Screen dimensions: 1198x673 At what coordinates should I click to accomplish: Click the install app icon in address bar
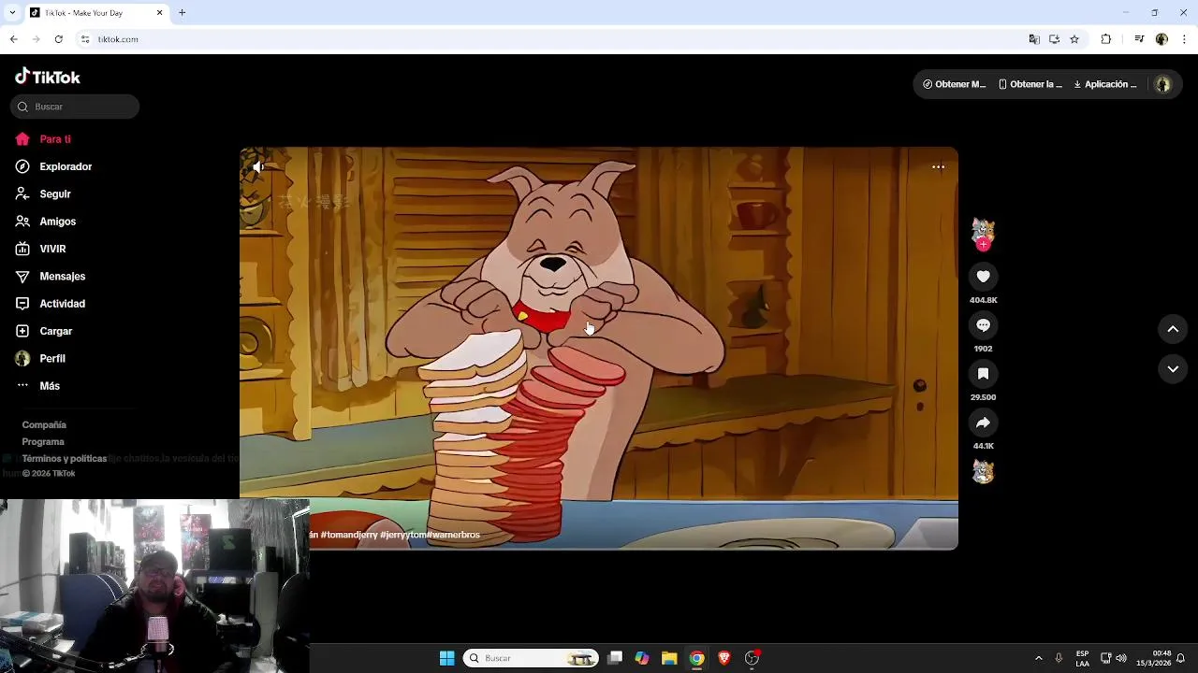click(1054, 39)
